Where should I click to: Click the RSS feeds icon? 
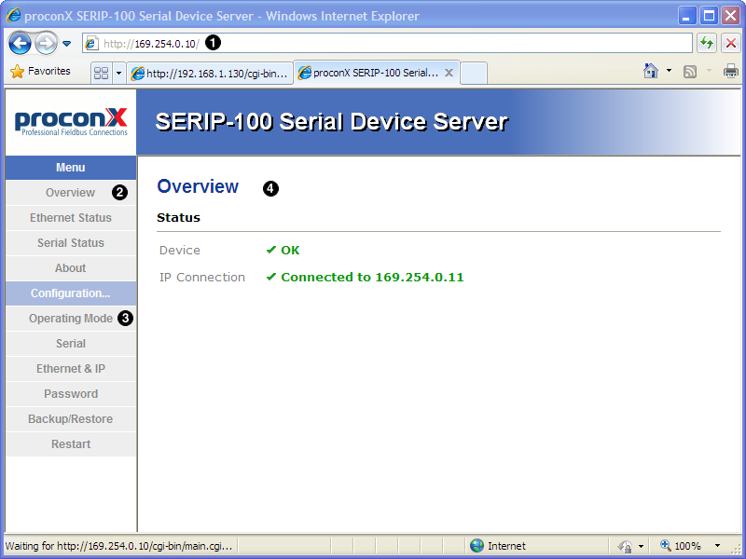690,72
